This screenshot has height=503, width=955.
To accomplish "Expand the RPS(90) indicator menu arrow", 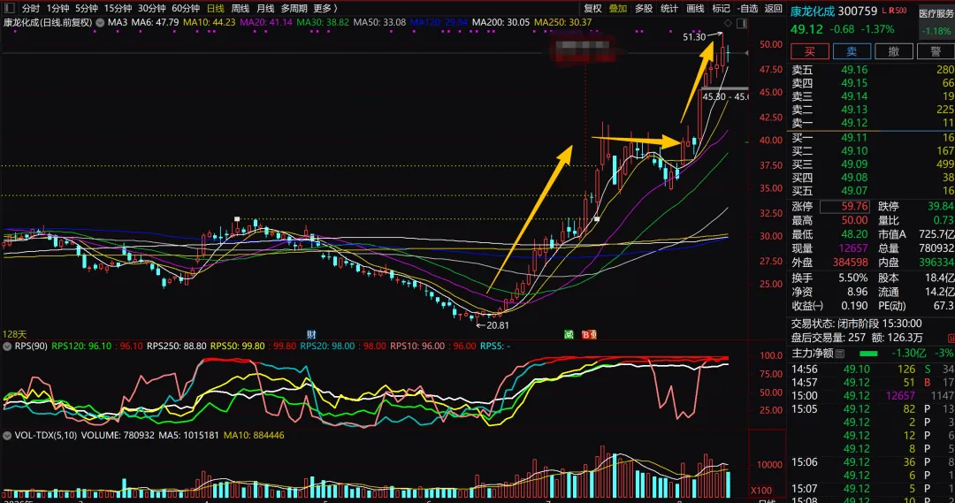I will pos(7,346).
